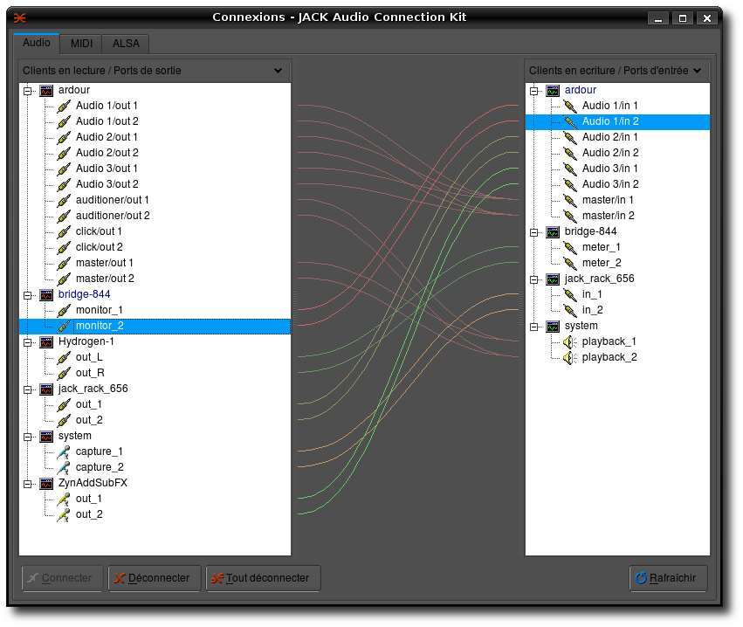
Task: Select the auditioner/out 2 port
Action: point(113,216)
